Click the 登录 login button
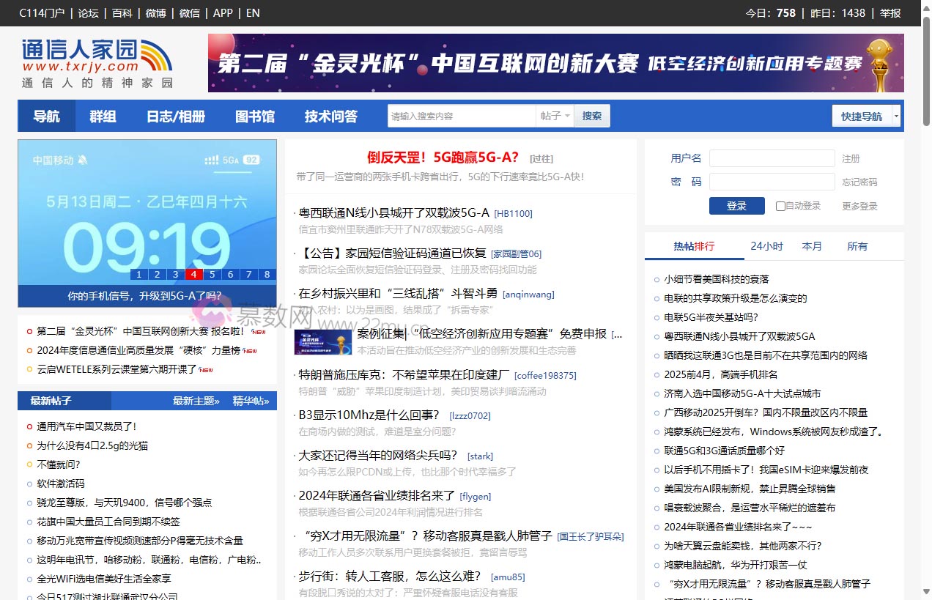The width and height of the screenshot is (932, 600). (736, 206)
